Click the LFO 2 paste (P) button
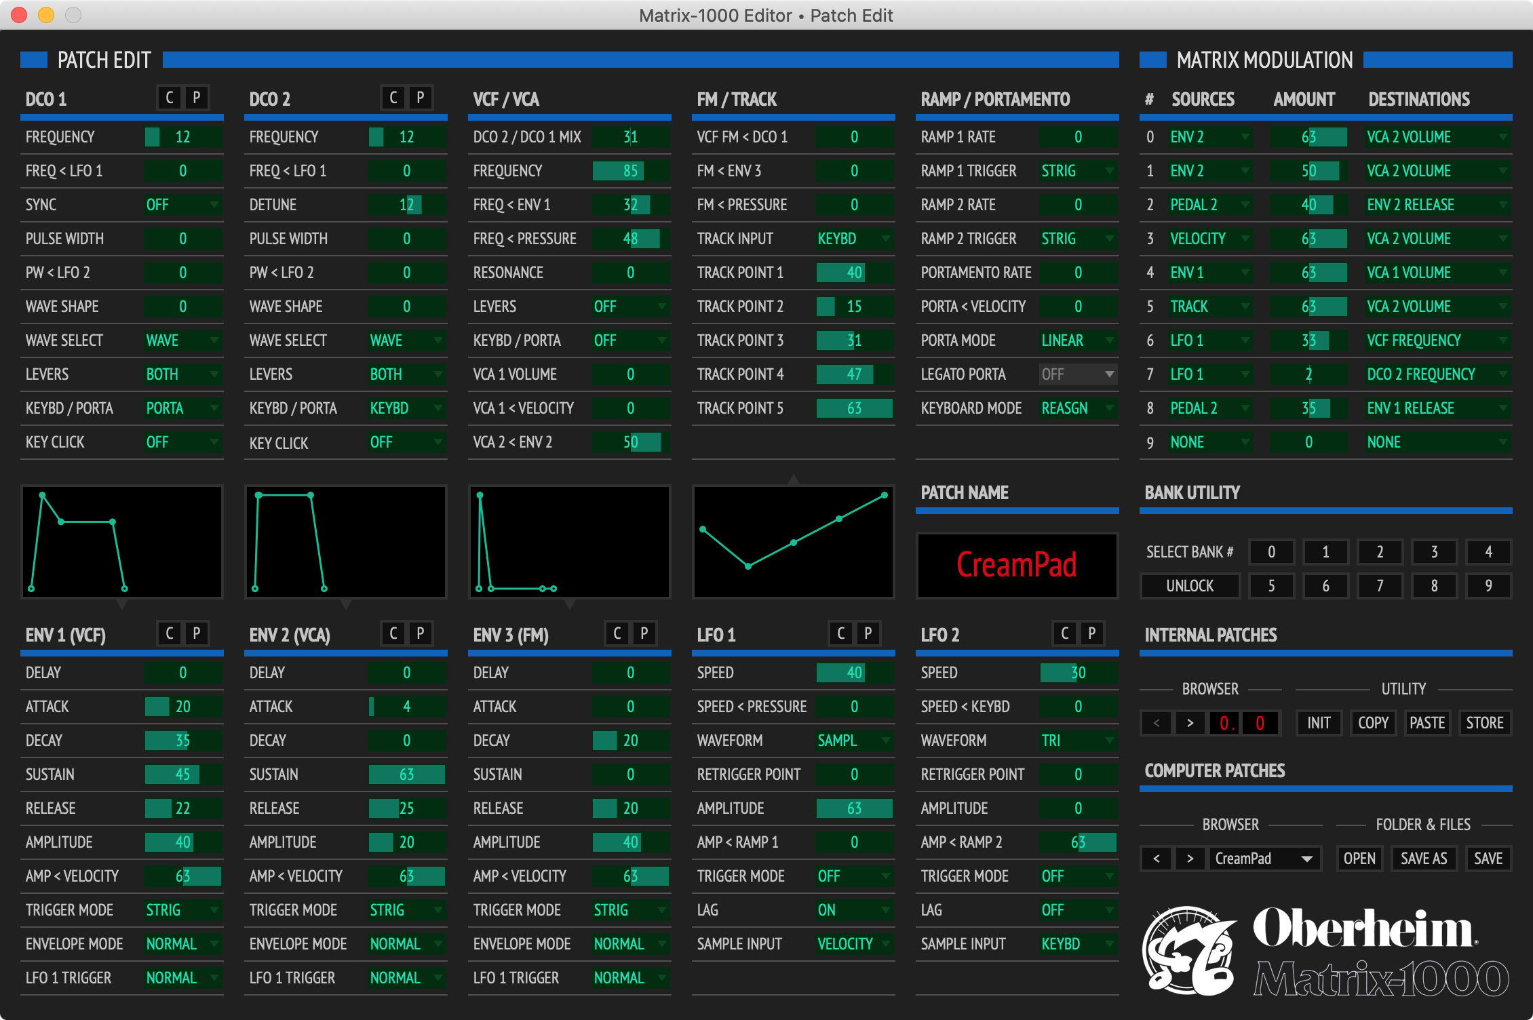 pos(1091,634)
